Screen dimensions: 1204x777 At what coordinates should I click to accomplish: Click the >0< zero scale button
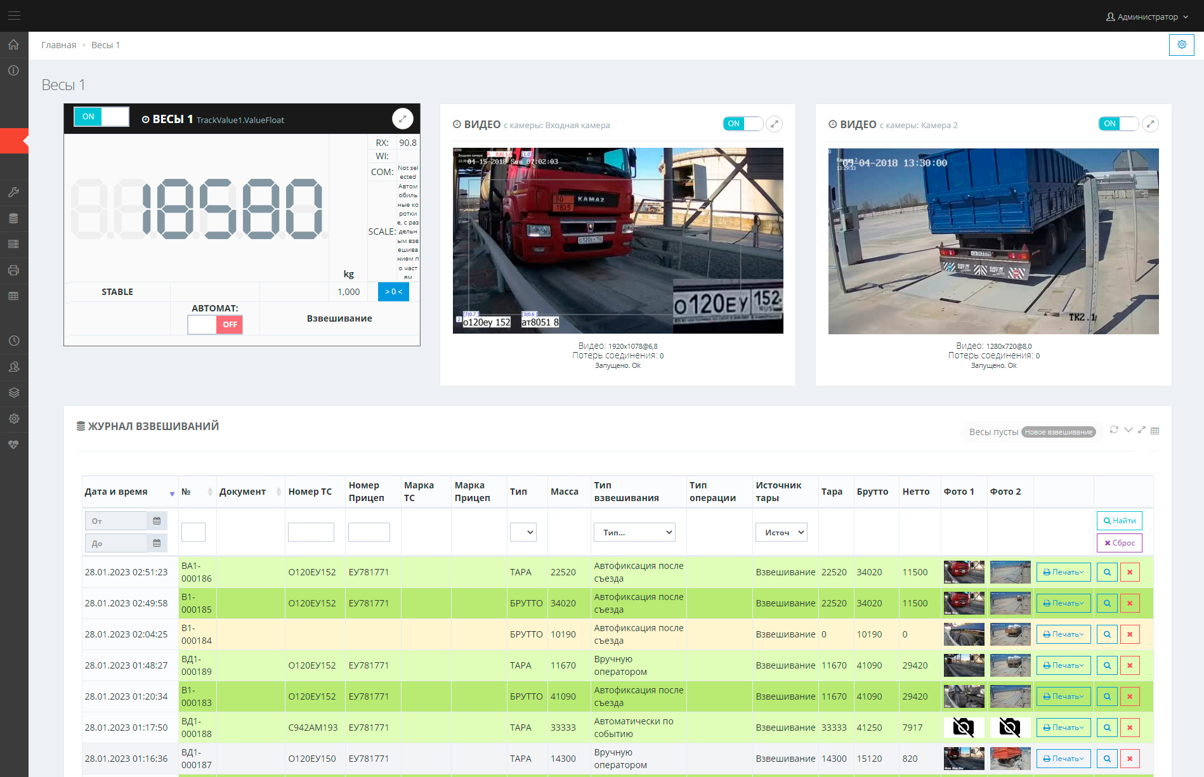pyautogui.click(x=393, y=292)
